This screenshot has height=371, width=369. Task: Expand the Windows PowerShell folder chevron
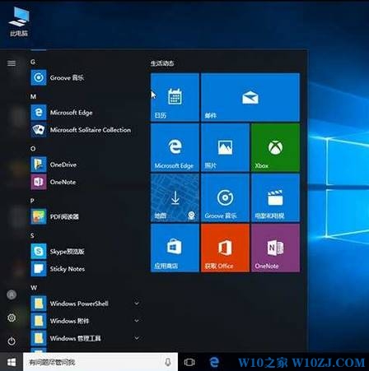click(137, 304)
